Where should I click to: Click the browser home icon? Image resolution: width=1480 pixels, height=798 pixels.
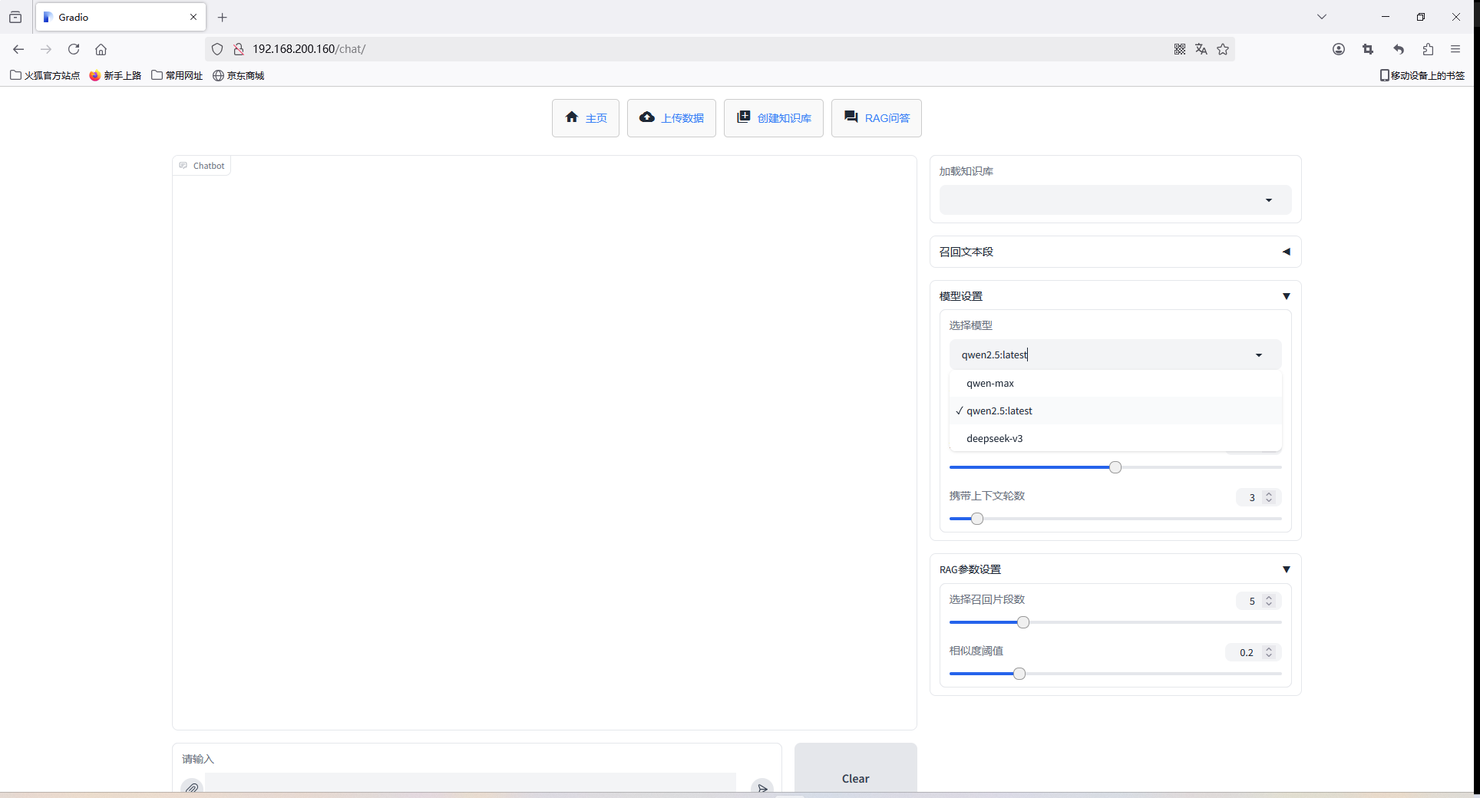(101, 49)
